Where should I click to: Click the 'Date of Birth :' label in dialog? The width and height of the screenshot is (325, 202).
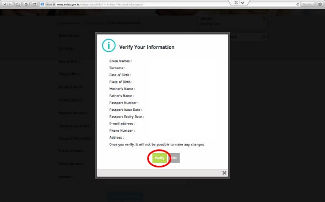coord(120,75)
